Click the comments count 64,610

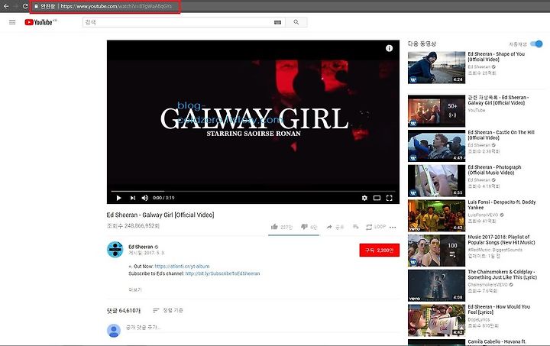pyautogui.click(x=124, y=311)
